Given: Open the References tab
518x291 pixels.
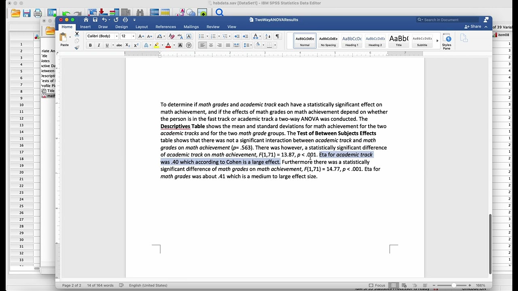Looking at the screenshot, I should click(166, 27).
